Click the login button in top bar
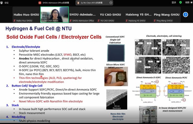Image resolution: width=193 pixels, height=124 pixels. 173,2
